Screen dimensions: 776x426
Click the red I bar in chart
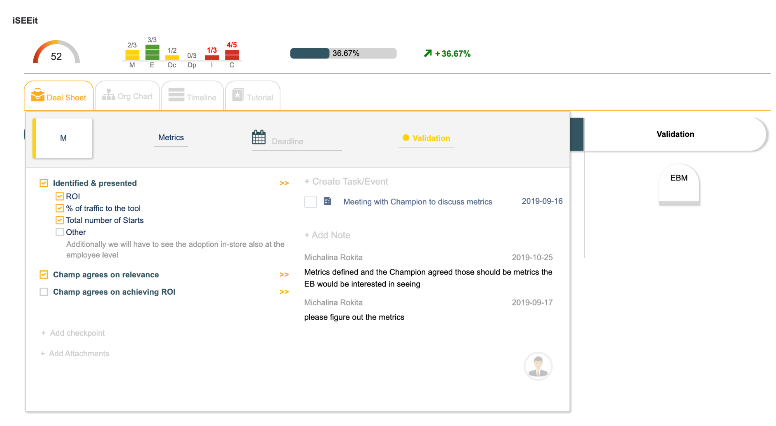coord(212,58)
